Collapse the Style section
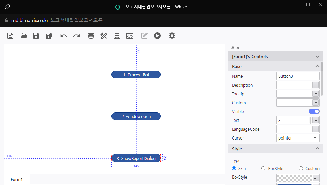 tap(317, 149)
